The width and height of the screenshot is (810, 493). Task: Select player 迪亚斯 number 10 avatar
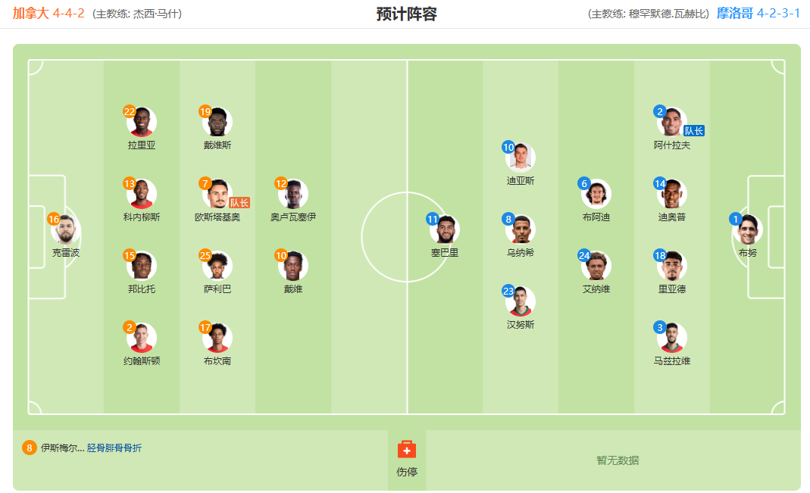(x=521, y=158)
